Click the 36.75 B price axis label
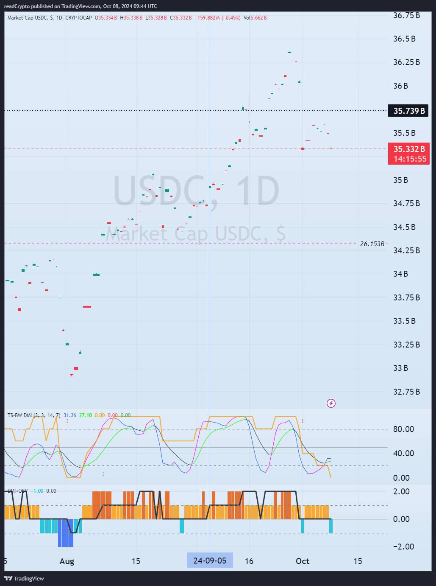The image size is (436, 586). pyautogui.click(x=407, y=16)
